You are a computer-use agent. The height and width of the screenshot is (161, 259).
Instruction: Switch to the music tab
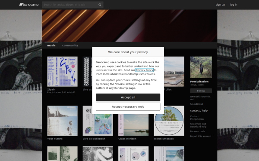click(51, 46)
